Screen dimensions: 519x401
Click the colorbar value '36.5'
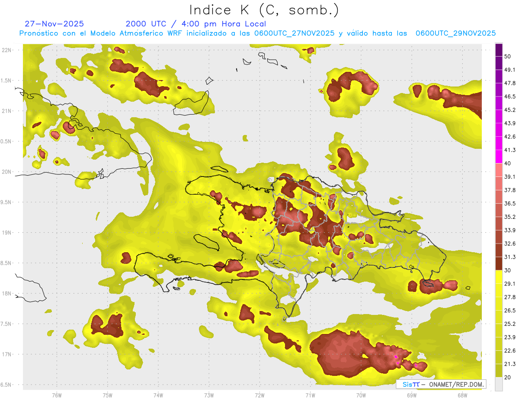coord(509,203)
